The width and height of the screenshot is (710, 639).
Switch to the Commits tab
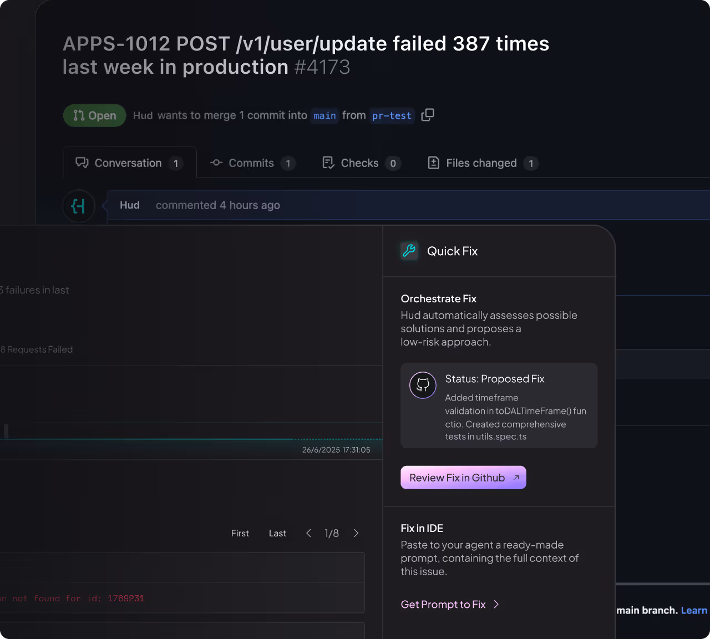252,163
